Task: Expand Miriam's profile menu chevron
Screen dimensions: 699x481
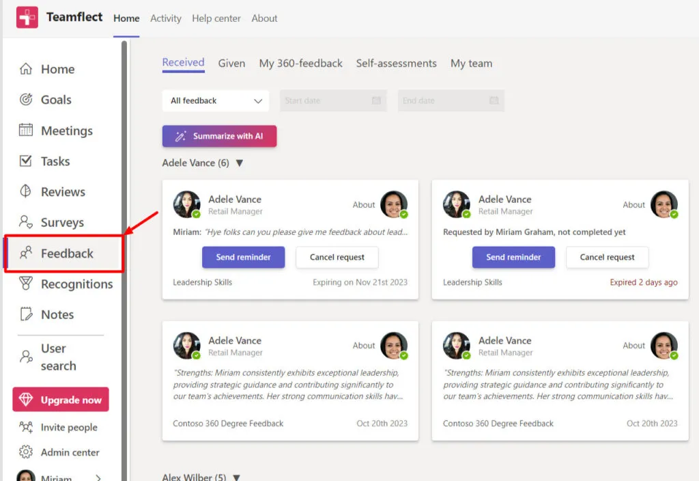Action: point(98,478)
